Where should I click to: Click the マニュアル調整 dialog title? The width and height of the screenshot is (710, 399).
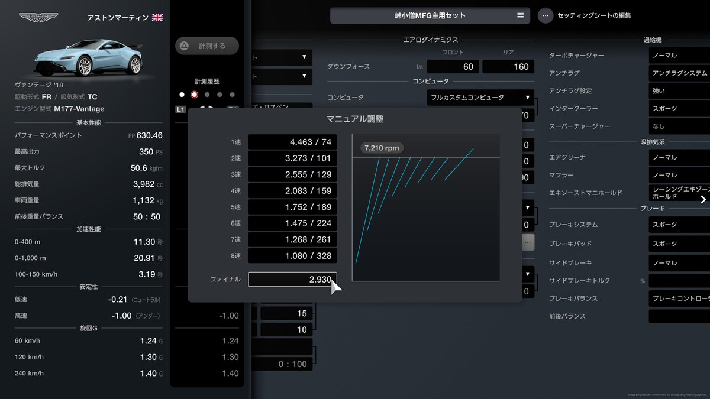[355, 119]
